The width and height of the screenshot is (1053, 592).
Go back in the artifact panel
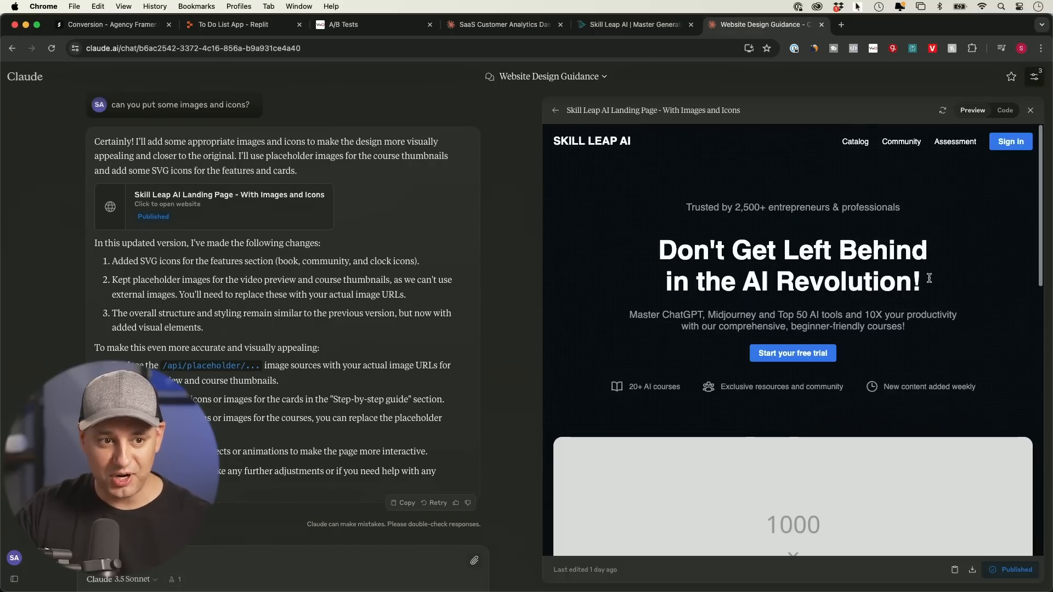[556, 110]
